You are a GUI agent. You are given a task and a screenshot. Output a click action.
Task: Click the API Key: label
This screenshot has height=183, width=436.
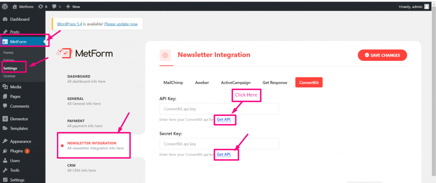tap(168, 98)
